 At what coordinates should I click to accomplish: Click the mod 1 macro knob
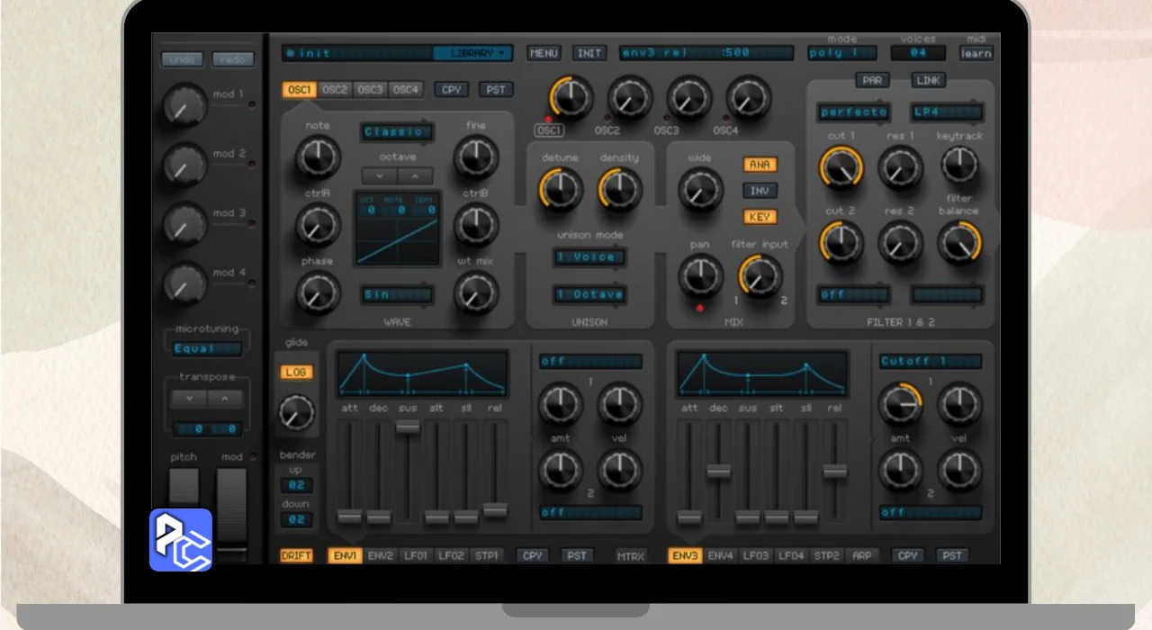click(x=185, y=105)
